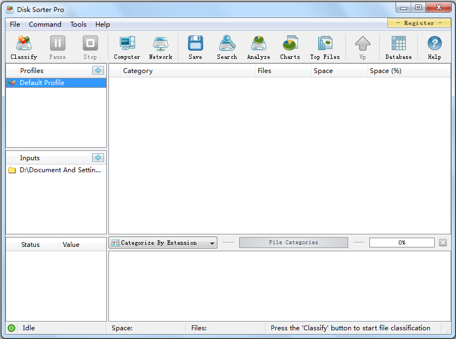
Task: Click the folder icon beside D:\Document And Settin...
Action: tap(12, 170)
